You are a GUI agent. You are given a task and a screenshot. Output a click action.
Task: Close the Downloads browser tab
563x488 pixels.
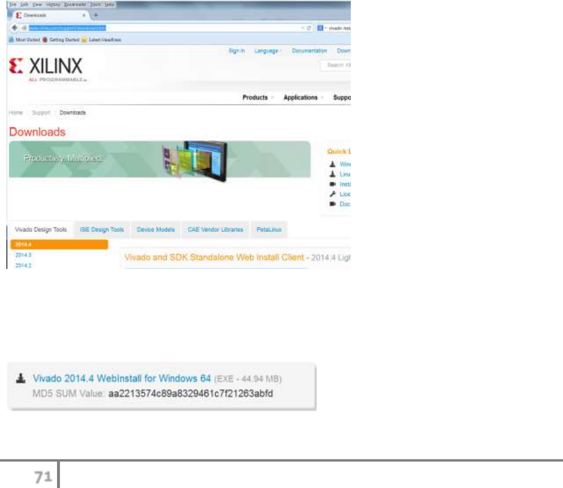83,15
